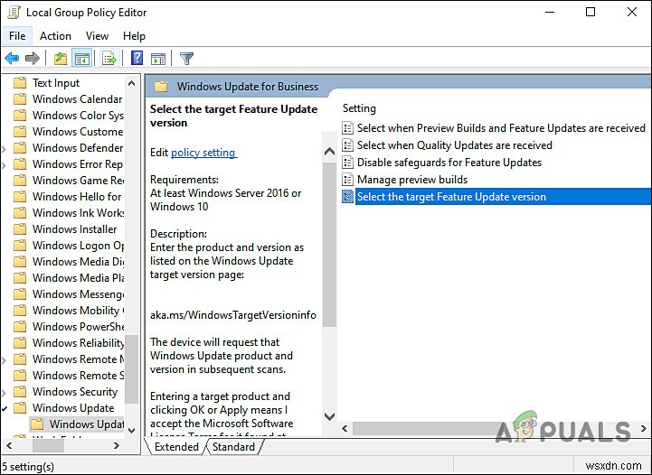Select Windows Game Recording tree item
Image resolution: width=652 pixels, height=475 pixels.
[x=78, y=181]
